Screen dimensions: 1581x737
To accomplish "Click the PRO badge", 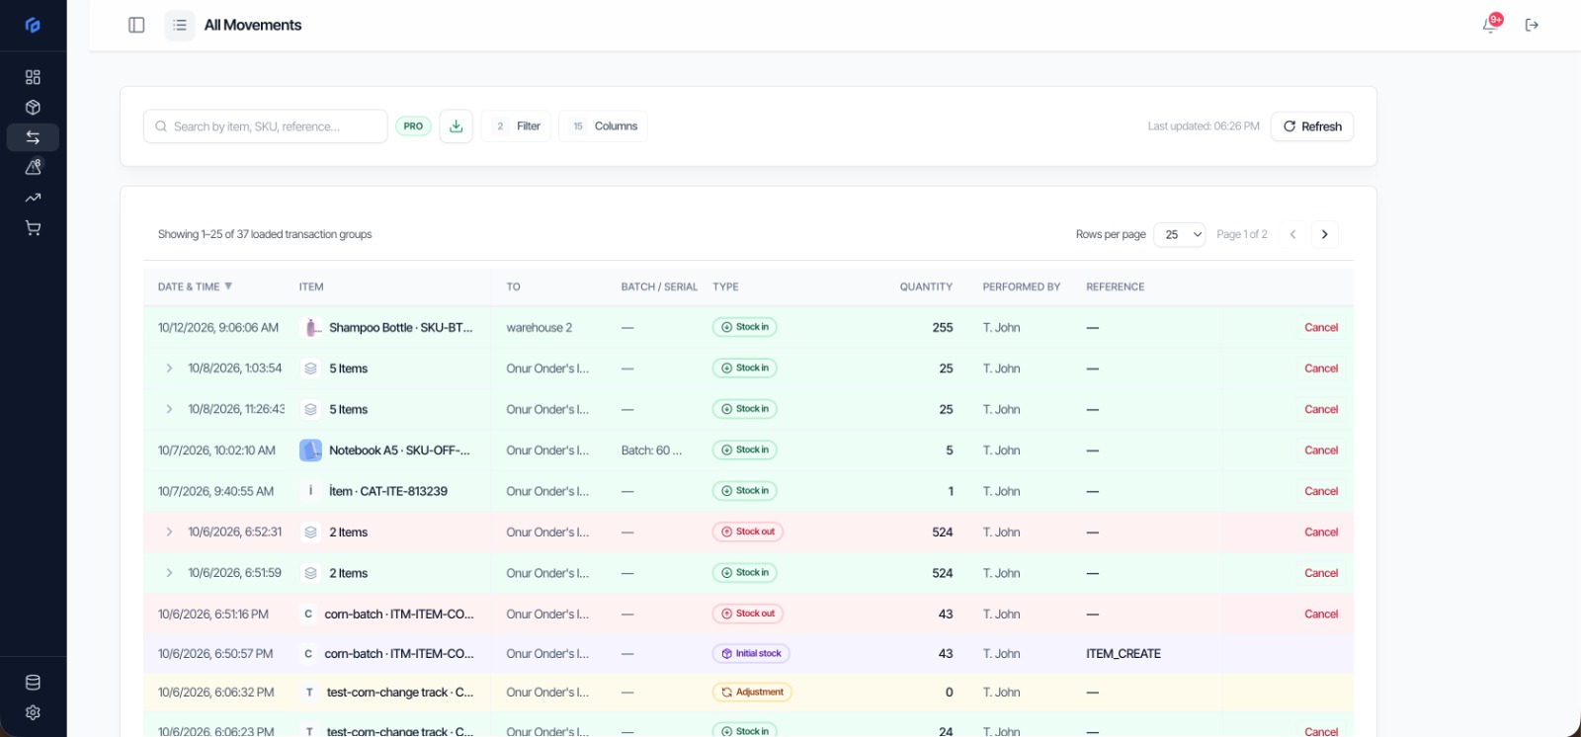I will point(413,126).
